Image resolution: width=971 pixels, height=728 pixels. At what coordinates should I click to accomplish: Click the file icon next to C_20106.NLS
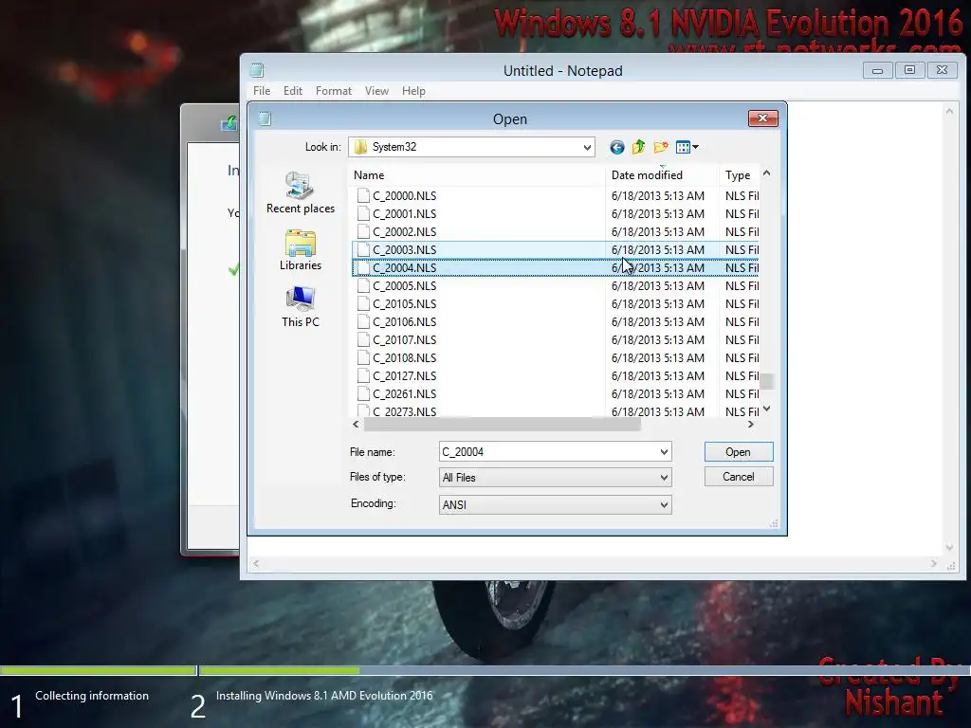[363, 322]
